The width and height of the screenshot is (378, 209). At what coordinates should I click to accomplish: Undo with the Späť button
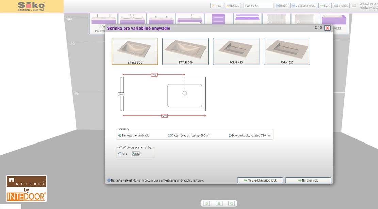click(x=325, y=6)
